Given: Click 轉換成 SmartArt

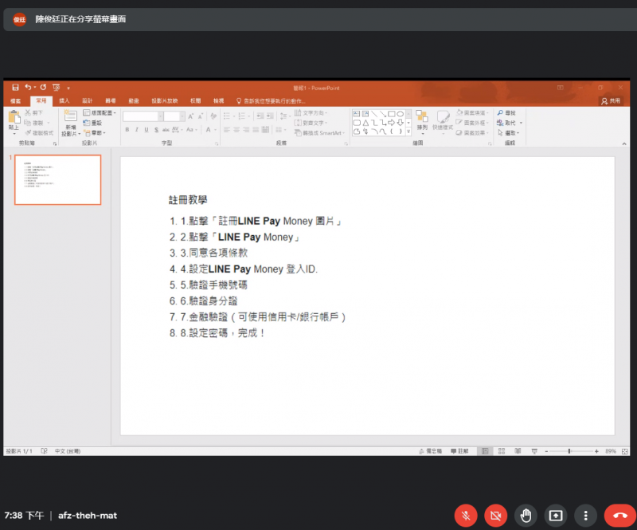Looking at the screenshot, I should pos(319,133).
